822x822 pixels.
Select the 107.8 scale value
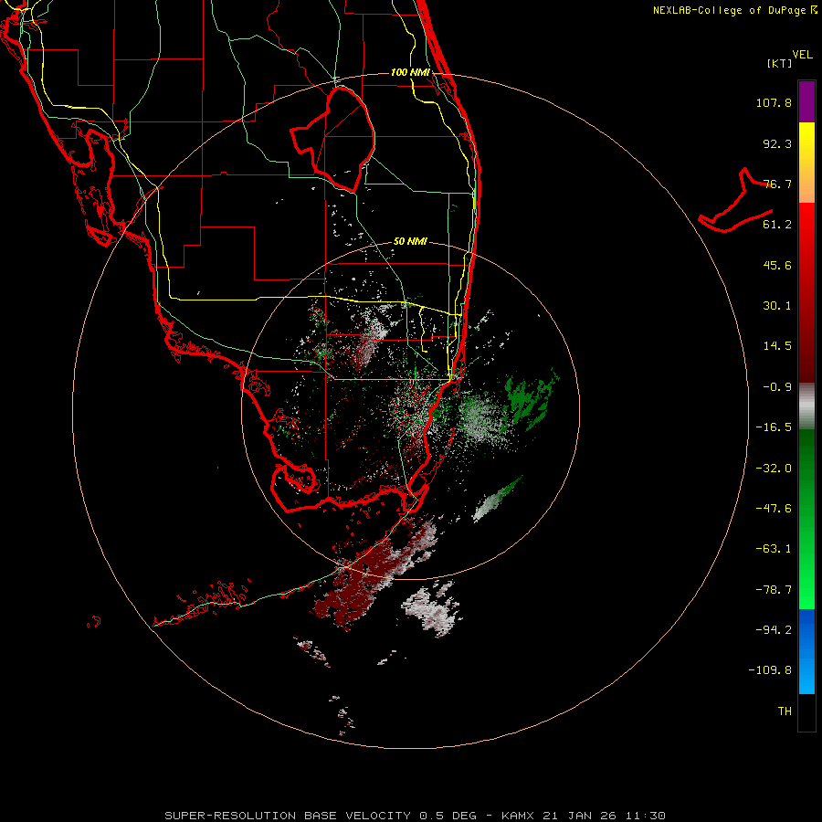coord(774,102)
